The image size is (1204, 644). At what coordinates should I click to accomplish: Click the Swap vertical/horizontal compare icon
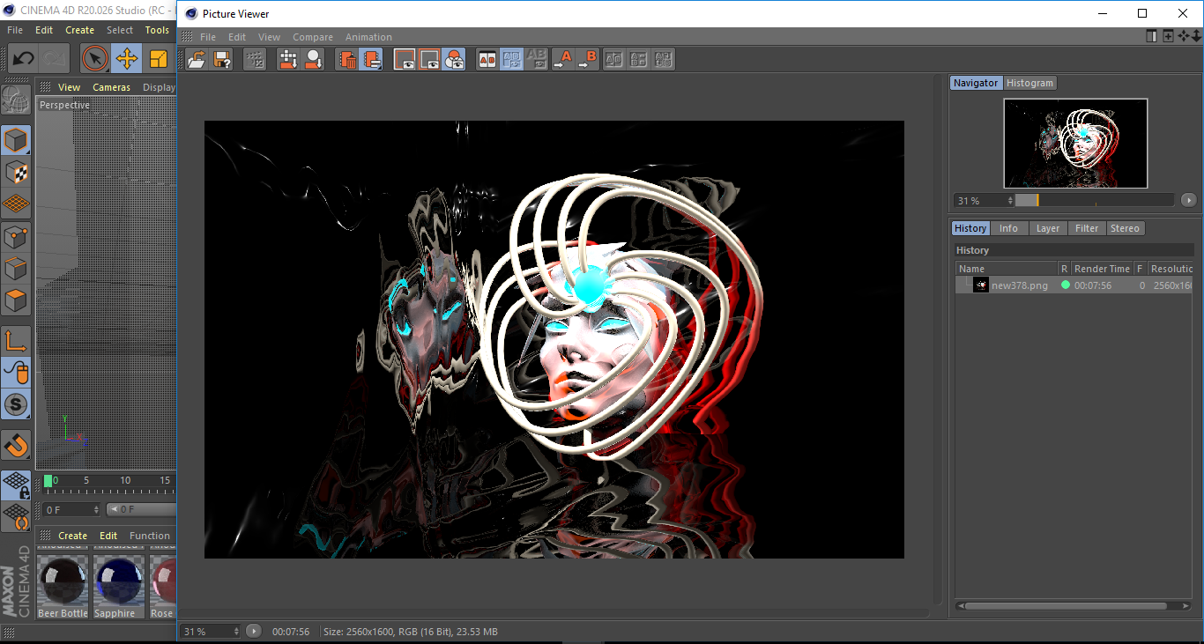point(639,60)
